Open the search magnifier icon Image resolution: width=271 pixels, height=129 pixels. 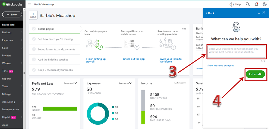click(x=248, y=4)
